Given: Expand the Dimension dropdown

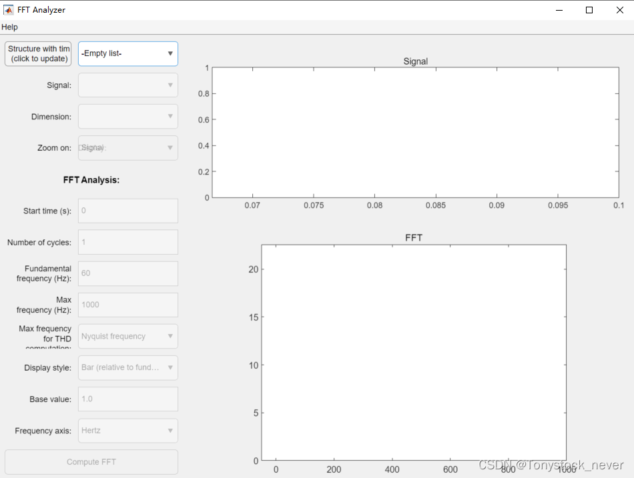Looking at the screenshot, I should pos(127,116).
